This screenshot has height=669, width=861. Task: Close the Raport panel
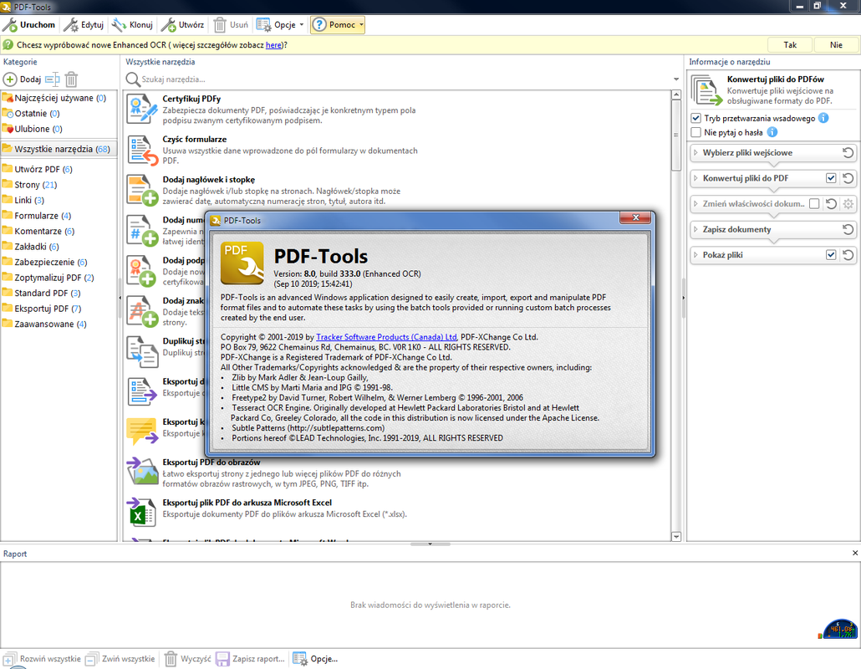point(854,553)
